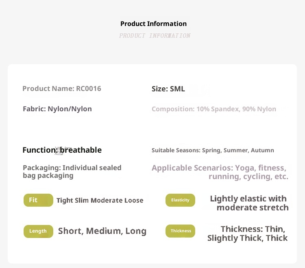The width and height of the screenshot is (305, 268).
Task: Click the Size: SML text
Action: tap(168, 89)
